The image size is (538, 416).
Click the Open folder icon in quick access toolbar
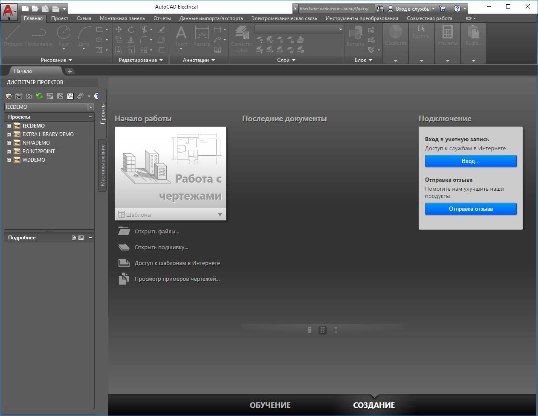point(35,8)
